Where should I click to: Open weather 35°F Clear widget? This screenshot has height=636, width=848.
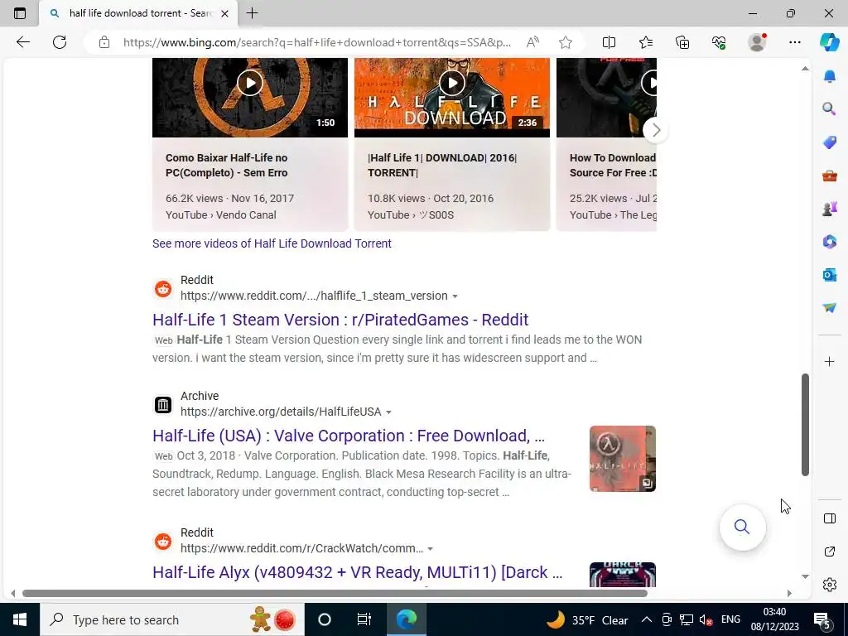(x=587, y=619)
